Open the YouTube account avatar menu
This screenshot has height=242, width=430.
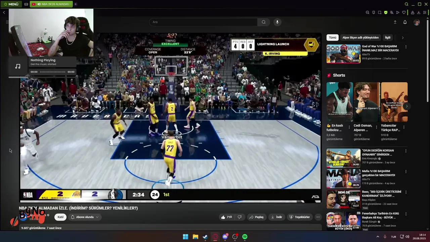click(417, 22)
